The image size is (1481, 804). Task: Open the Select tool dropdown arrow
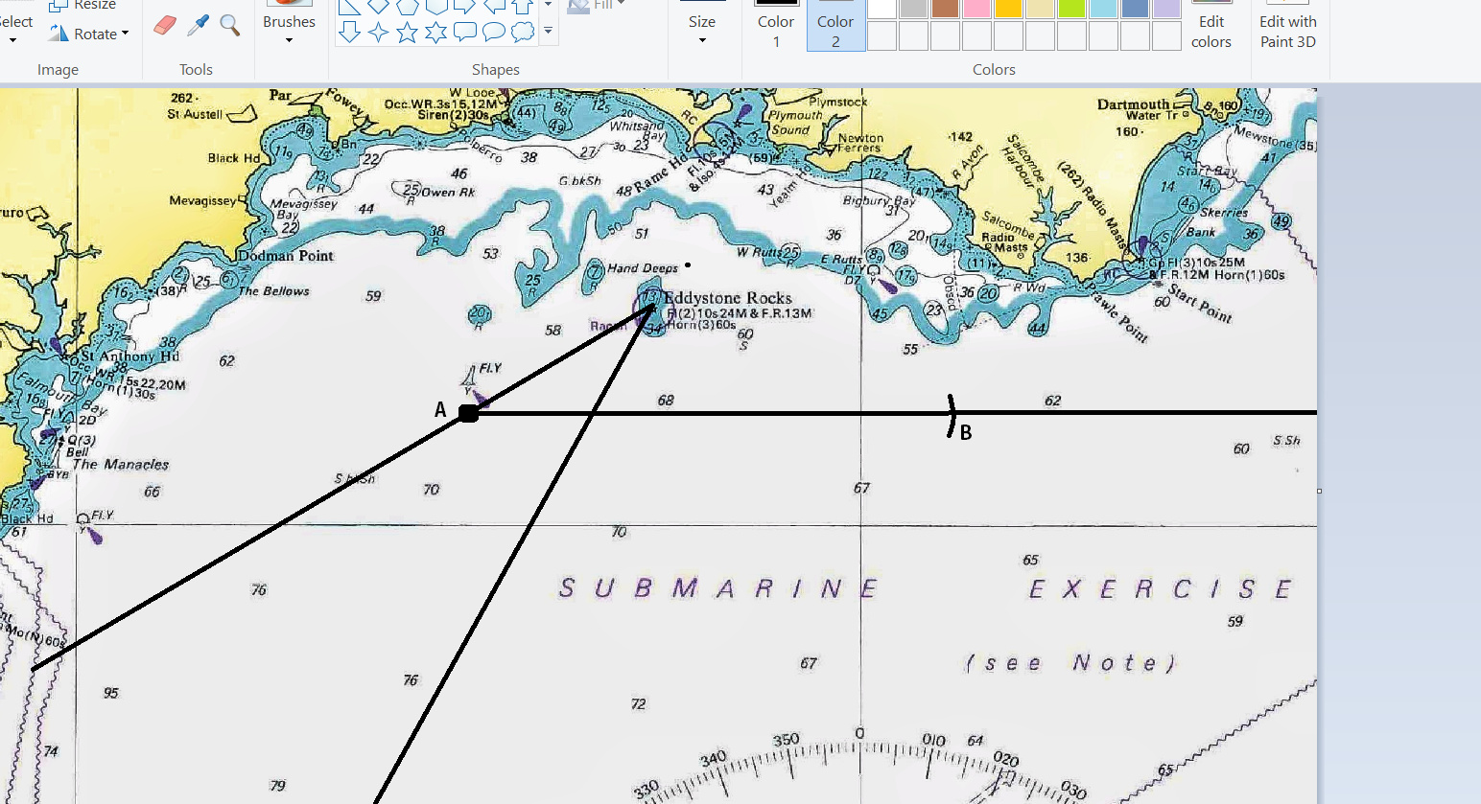tap(12, 40)
